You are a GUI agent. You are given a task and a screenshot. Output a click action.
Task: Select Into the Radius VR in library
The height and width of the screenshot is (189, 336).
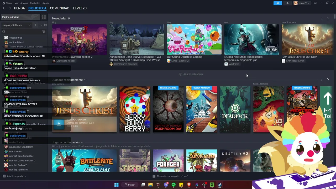coord(18,170)
